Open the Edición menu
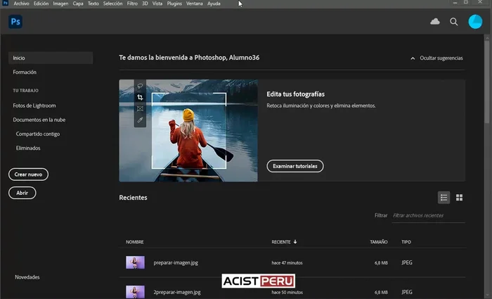Screen dimensions: 492x299 click(41, 4)
